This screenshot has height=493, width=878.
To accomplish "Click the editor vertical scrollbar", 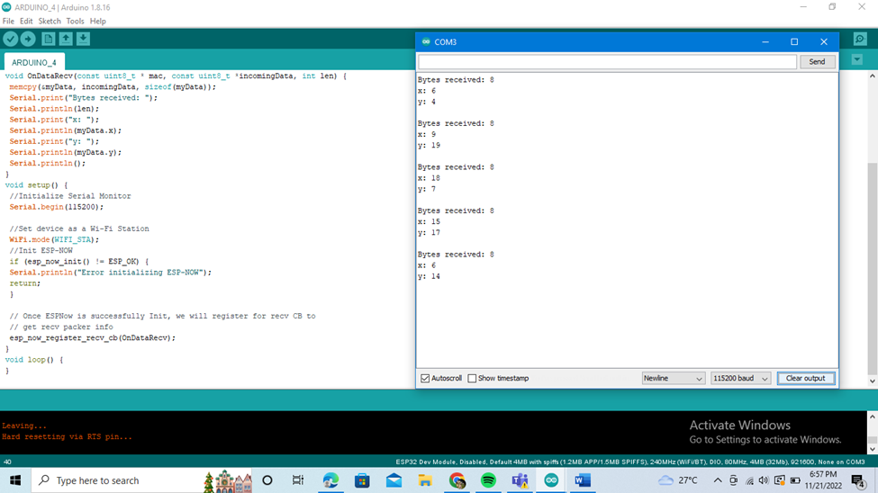I will 873,269.
